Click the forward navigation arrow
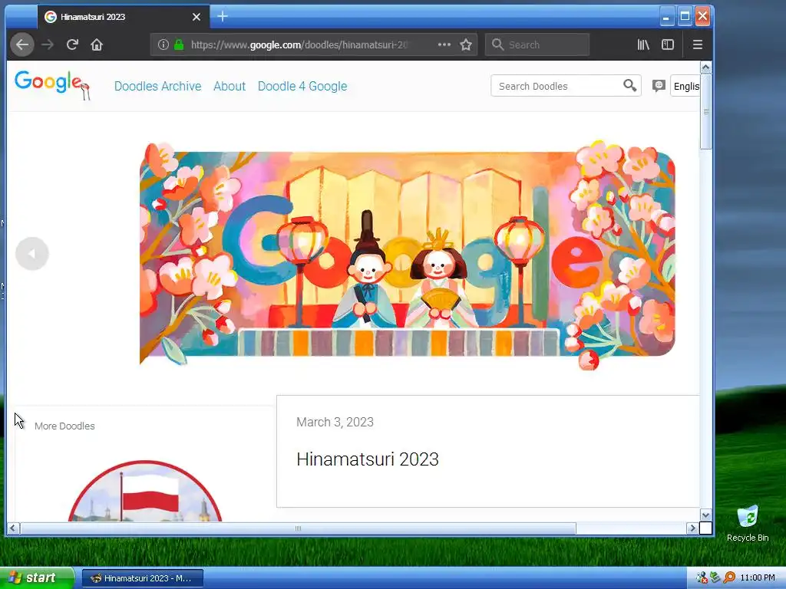 [48, 44]
